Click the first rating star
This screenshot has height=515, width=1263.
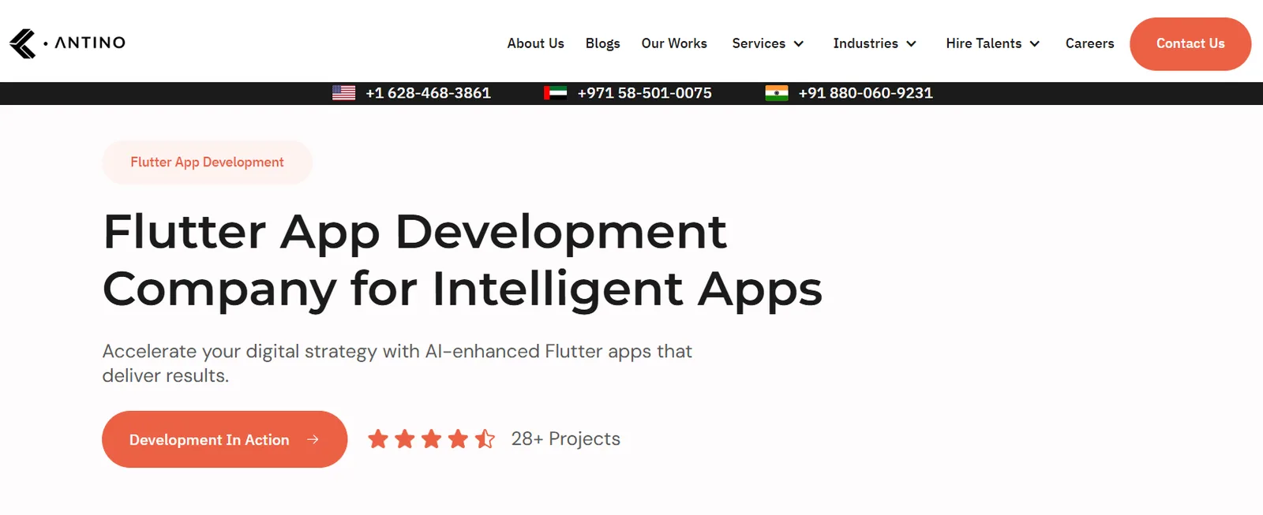coord(378,438)
